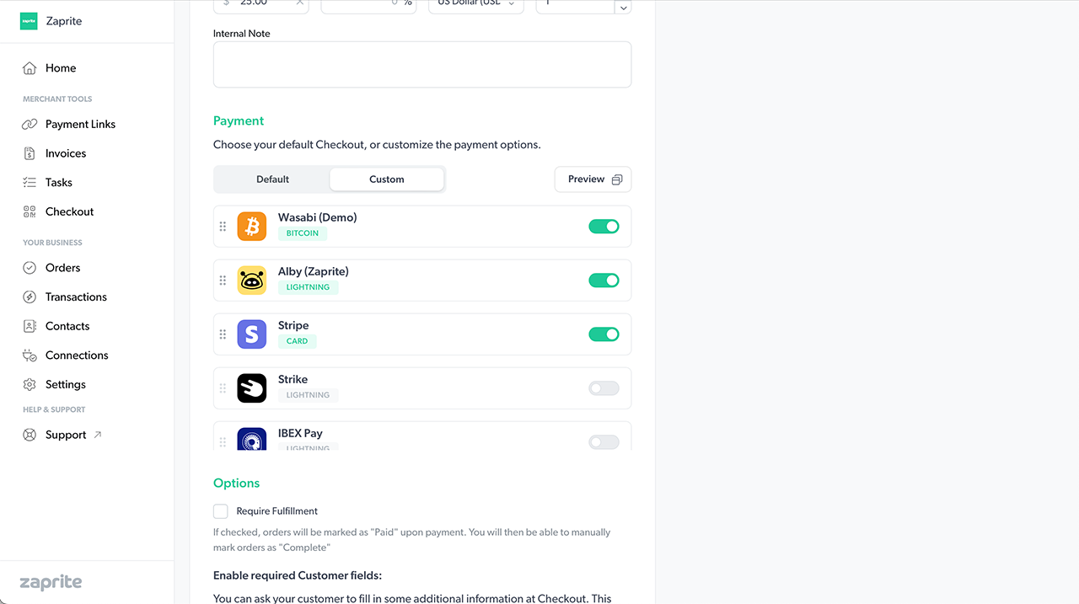Click the Preview button
Screen dimensions: 1079x604
point(593,179)
